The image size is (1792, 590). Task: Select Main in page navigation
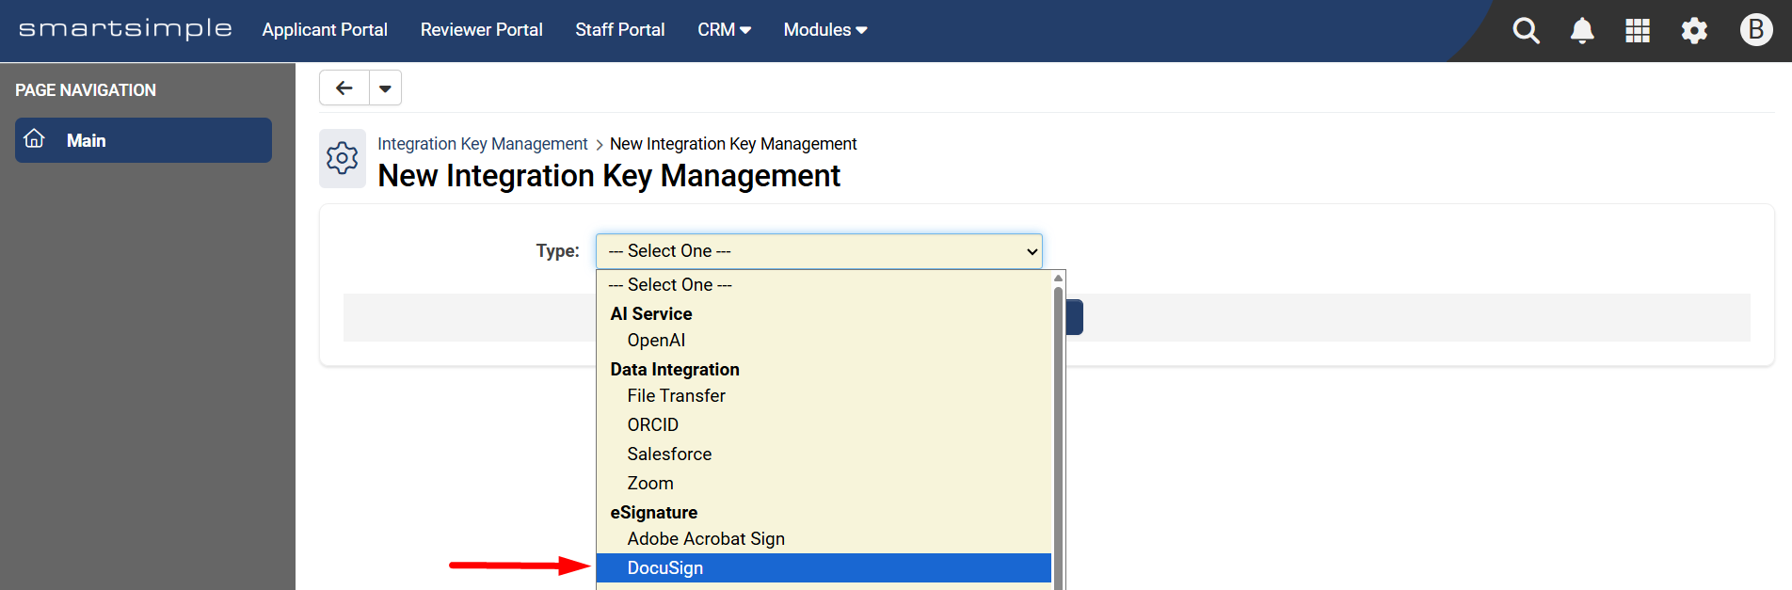143,140
